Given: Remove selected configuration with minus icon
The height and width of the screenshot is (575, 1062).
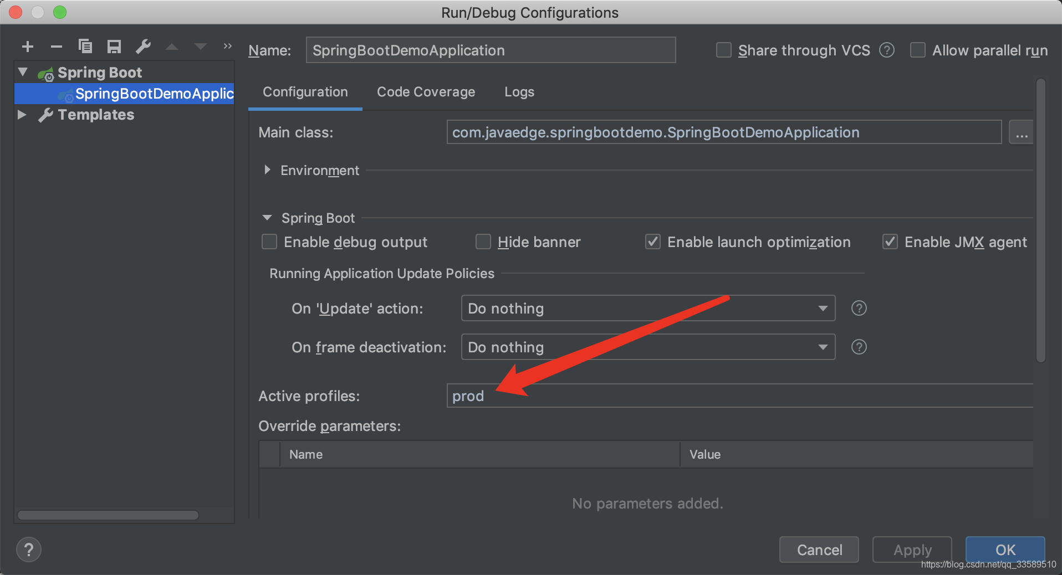Looking at the screenshot, I should (56, 47).
